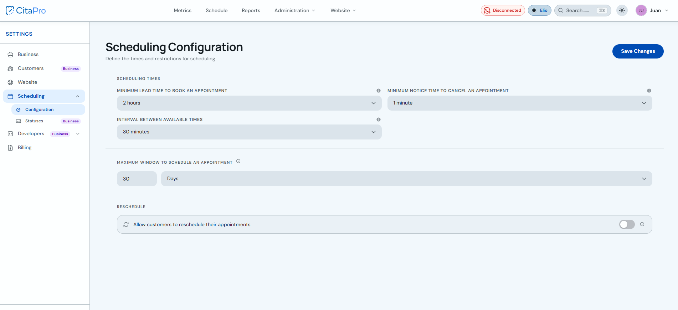Enable allow customers to reschedule toggle
This screenshot has width=678, height=310.
627,224
